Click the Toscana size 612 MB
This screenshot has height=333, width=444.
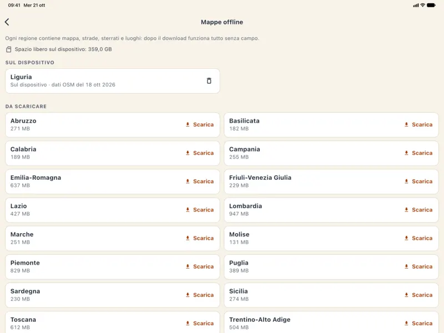(x=20, y=327)
